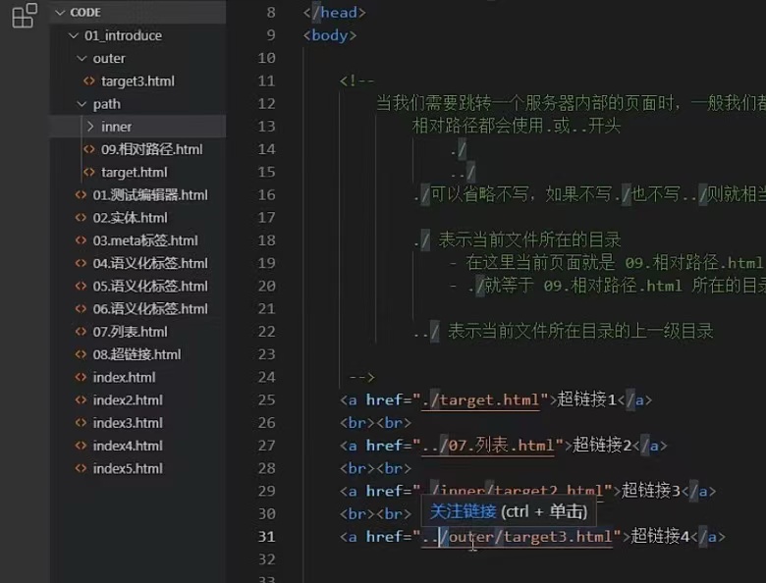The image size is (766, 583).
Task: Click comment 相对路径都会使用.或..开头
Action: click(517, 126)
